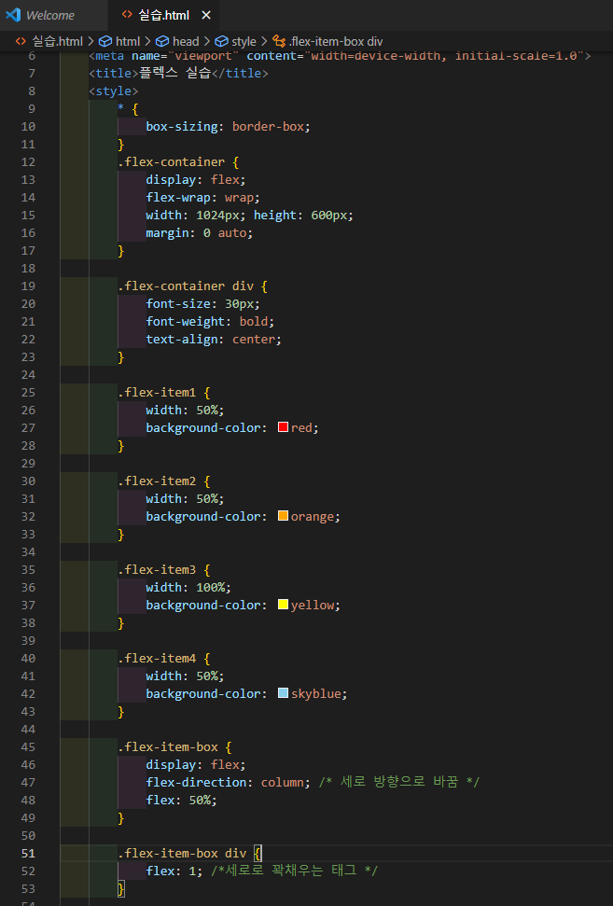Click the '.flex-item-box {' selector on line 45
The width and height of the screenshot is (613, 906).
pos(174,747)
